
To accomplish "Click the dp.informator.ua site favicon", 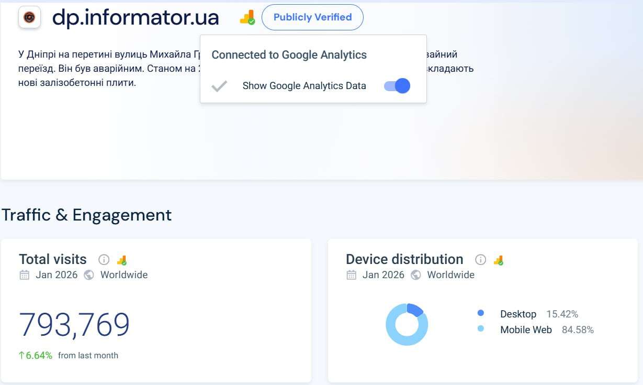I will (x=29, y=18).
